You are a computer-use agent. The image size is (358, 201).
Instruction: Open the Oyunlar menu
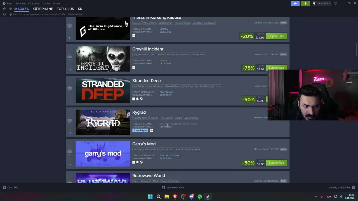coord(46,3)
